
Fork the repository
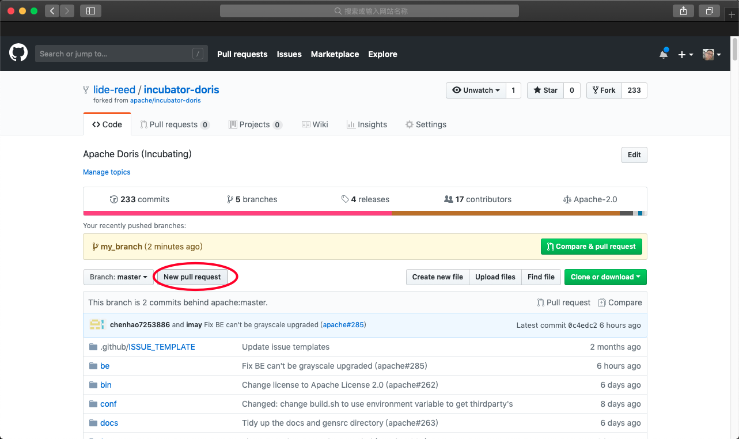pos(604,90)
